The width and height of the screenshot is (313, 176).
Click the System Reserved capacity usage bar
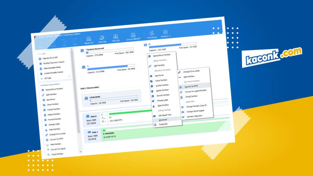110,51
